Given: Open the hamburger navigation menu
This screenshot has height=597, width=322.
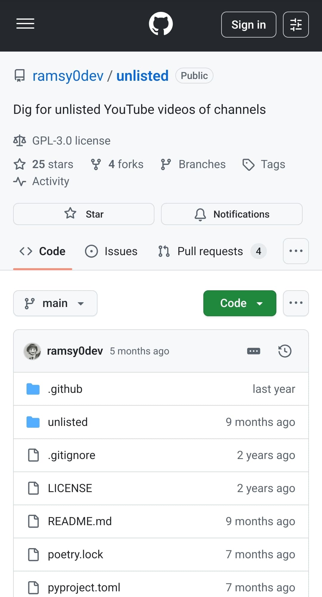Looking at the screenshot, I should click(25, 24).
